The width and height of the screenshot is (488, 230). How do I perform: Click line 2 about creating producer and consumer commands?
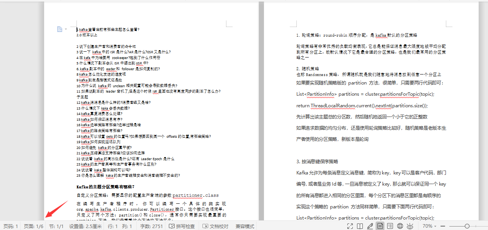tap(106, 46)
